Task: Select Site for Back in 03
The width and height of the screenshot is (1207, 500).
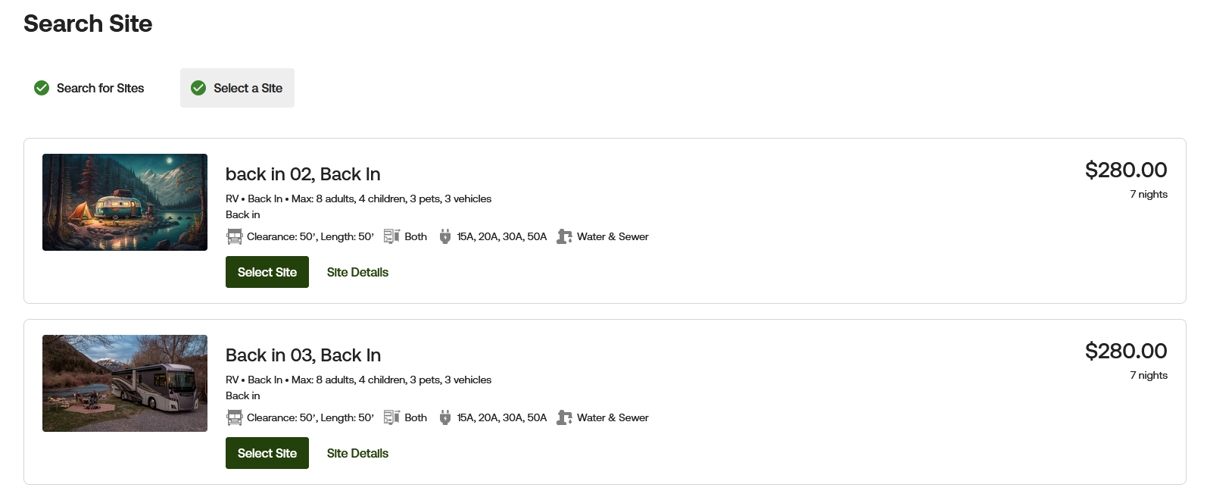Action: pos(267,453)
